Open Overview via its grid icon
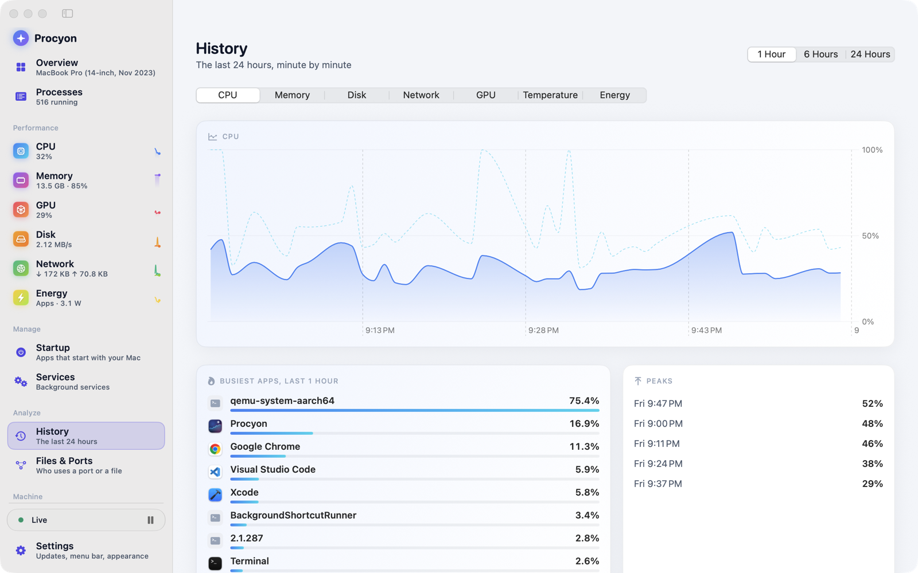 click(x=21, y=67)
